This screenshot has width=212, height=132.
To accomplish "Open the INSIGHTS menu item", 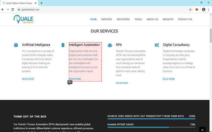I will tap(168, 19).
